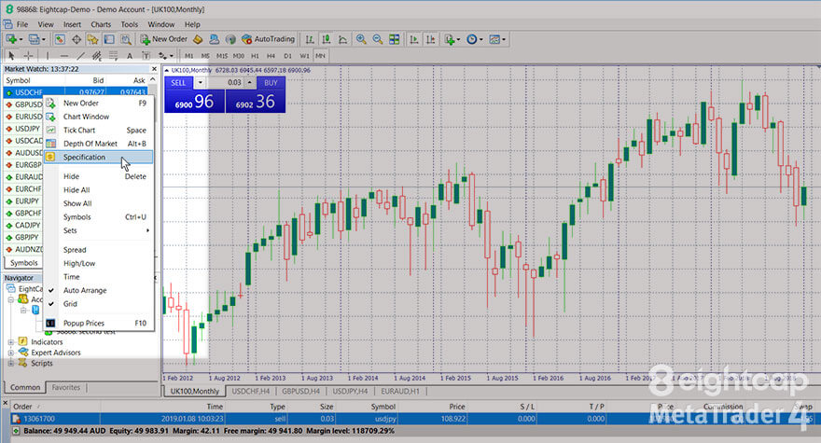Click the 0.03 volume input field
Screen dimensions: 821x443
click(x=226, y=83)
